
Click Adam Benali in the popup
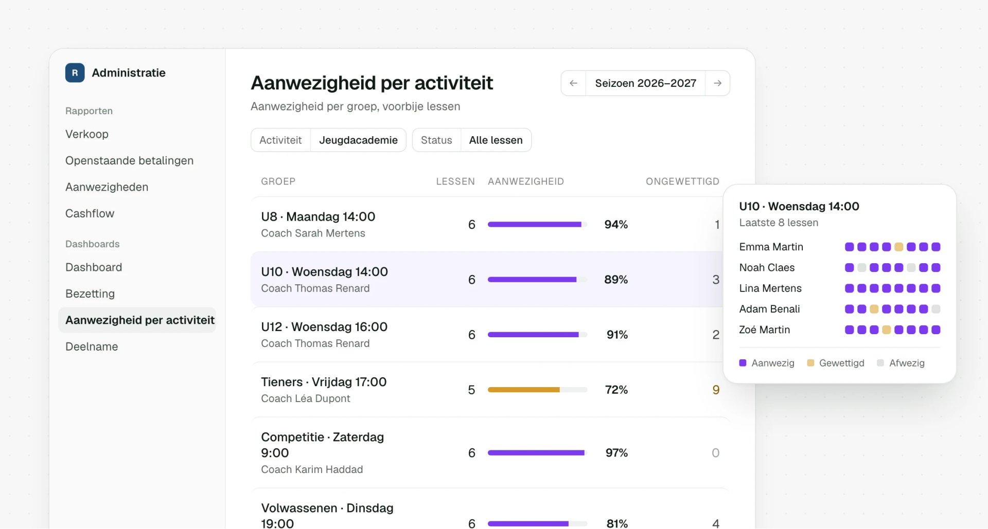[769, 309]
